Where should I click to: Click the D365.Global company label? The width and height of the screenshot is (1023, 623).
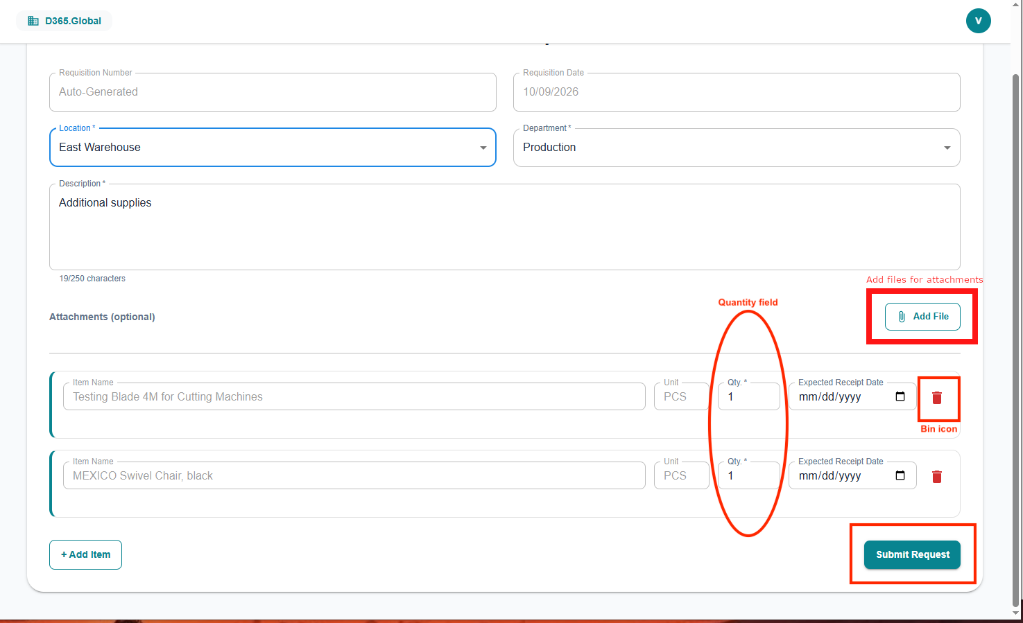click(73, 21)
